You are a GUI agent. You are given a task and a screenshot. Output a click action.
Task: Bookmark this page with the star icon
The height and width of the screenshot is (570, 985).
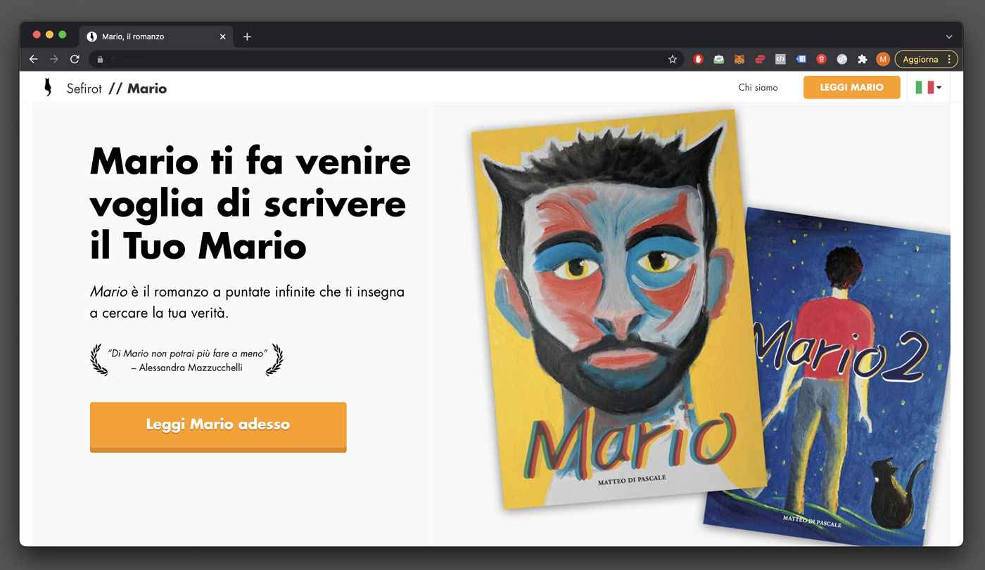(x=673, y=60)
